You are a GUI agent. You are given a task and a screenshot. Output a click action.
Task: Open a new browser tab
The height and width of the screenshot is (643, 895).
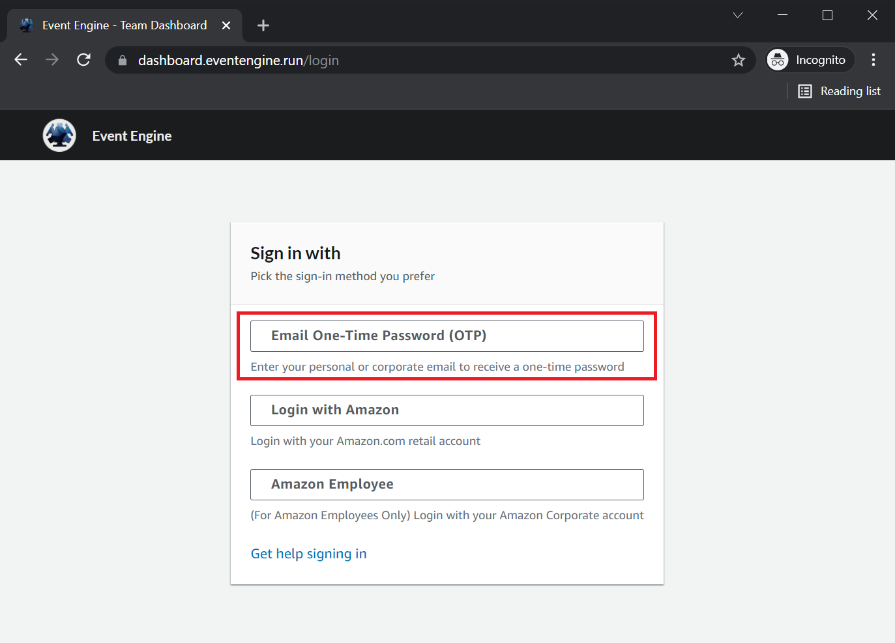click(x=263, y=25)
